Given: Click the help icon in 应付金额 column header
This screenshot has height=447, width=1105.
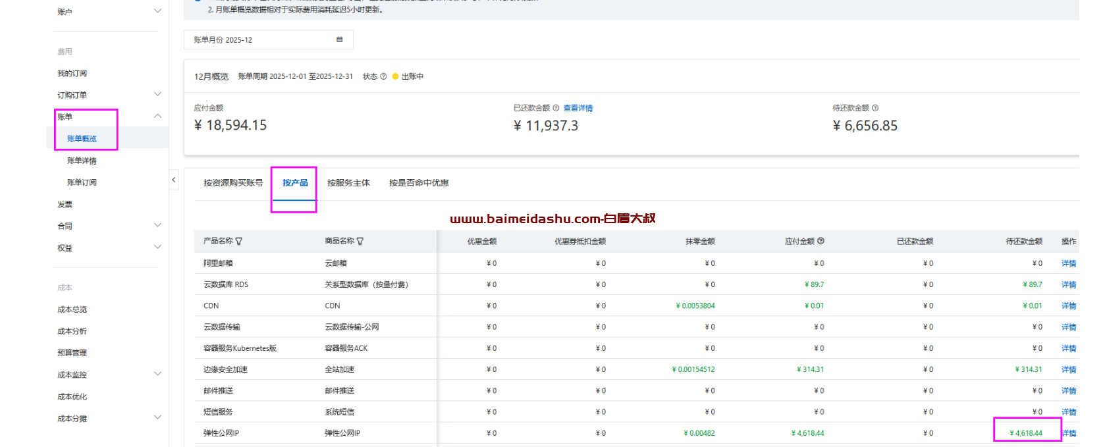Looking at the screenshot, I should [x=821, y=241].
